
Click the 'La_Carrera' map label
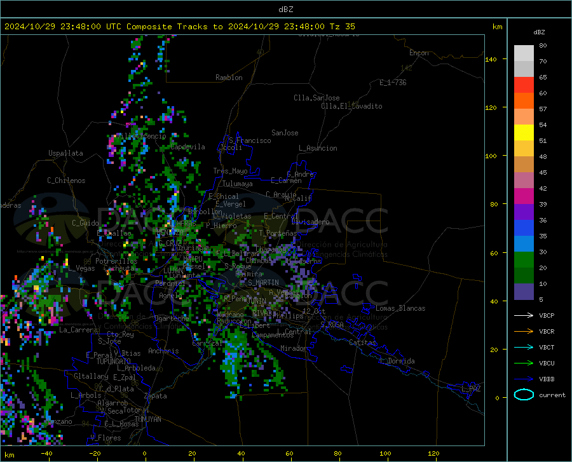click(78, 330)
